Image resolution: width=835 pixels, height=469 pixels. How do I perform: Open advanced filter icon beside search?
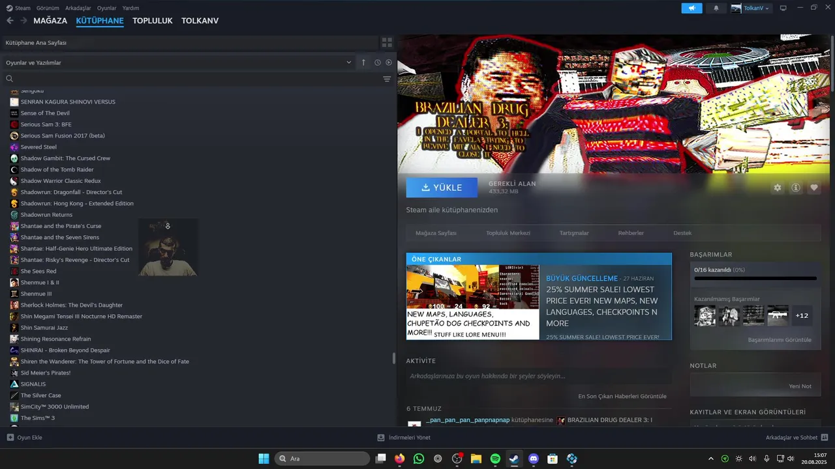pos(387,79)
